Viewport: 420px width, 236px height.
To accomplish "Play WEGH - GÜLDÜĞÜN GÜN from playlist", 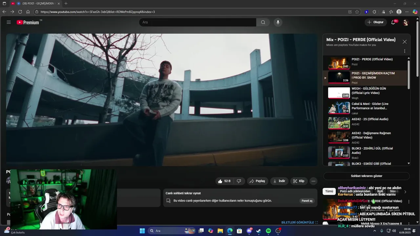I will coord(365,93).
